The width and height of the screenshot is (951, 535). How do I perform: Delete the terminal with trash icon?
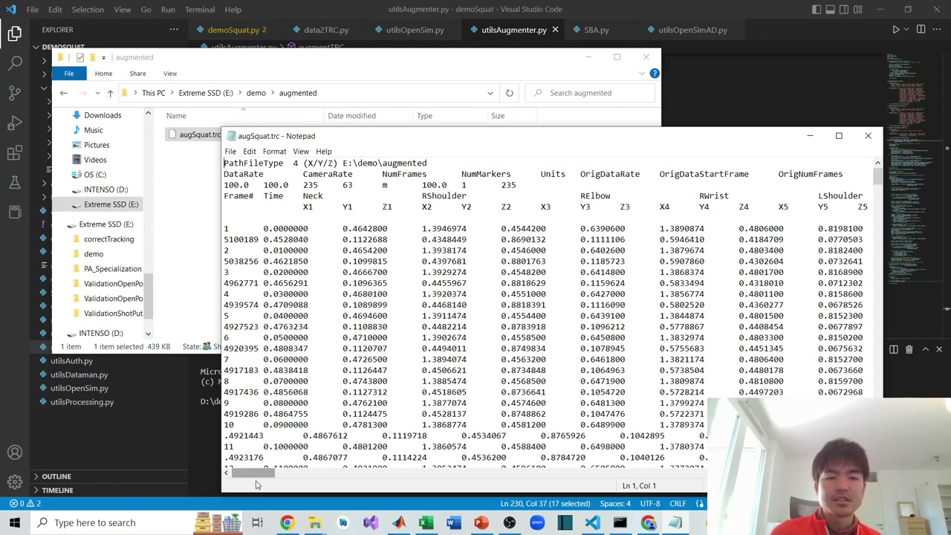point(909,349)
